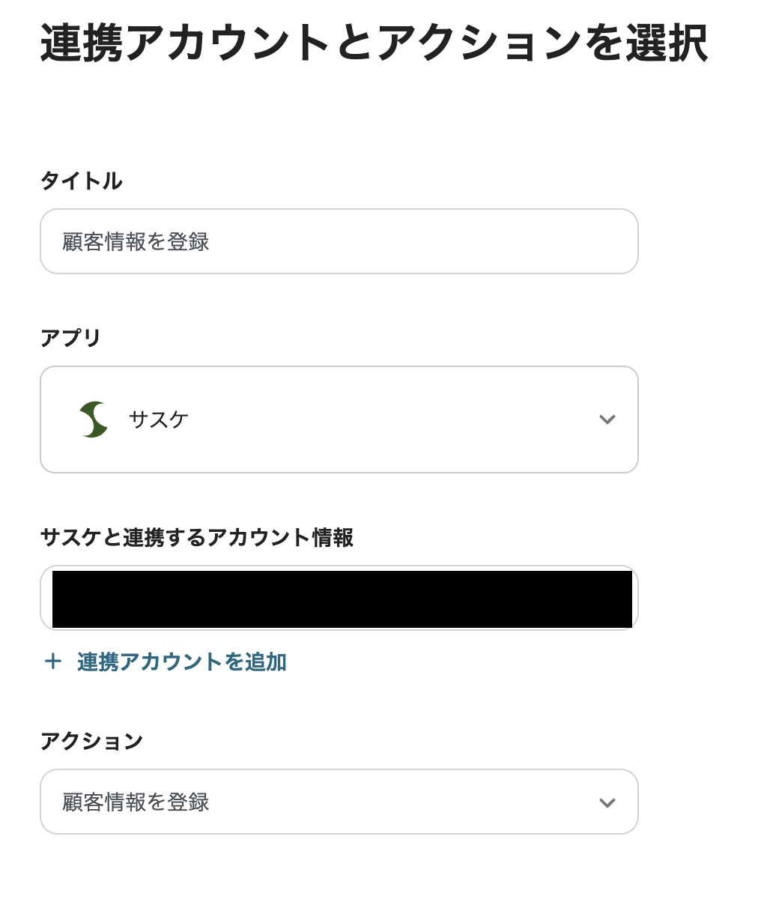Click the アプリ field to choose another app

[x=339, y=420]
